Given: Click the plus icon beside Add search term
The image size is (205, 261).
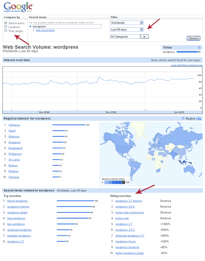Looking at the screenshot, I should click(x=34, y=30).
